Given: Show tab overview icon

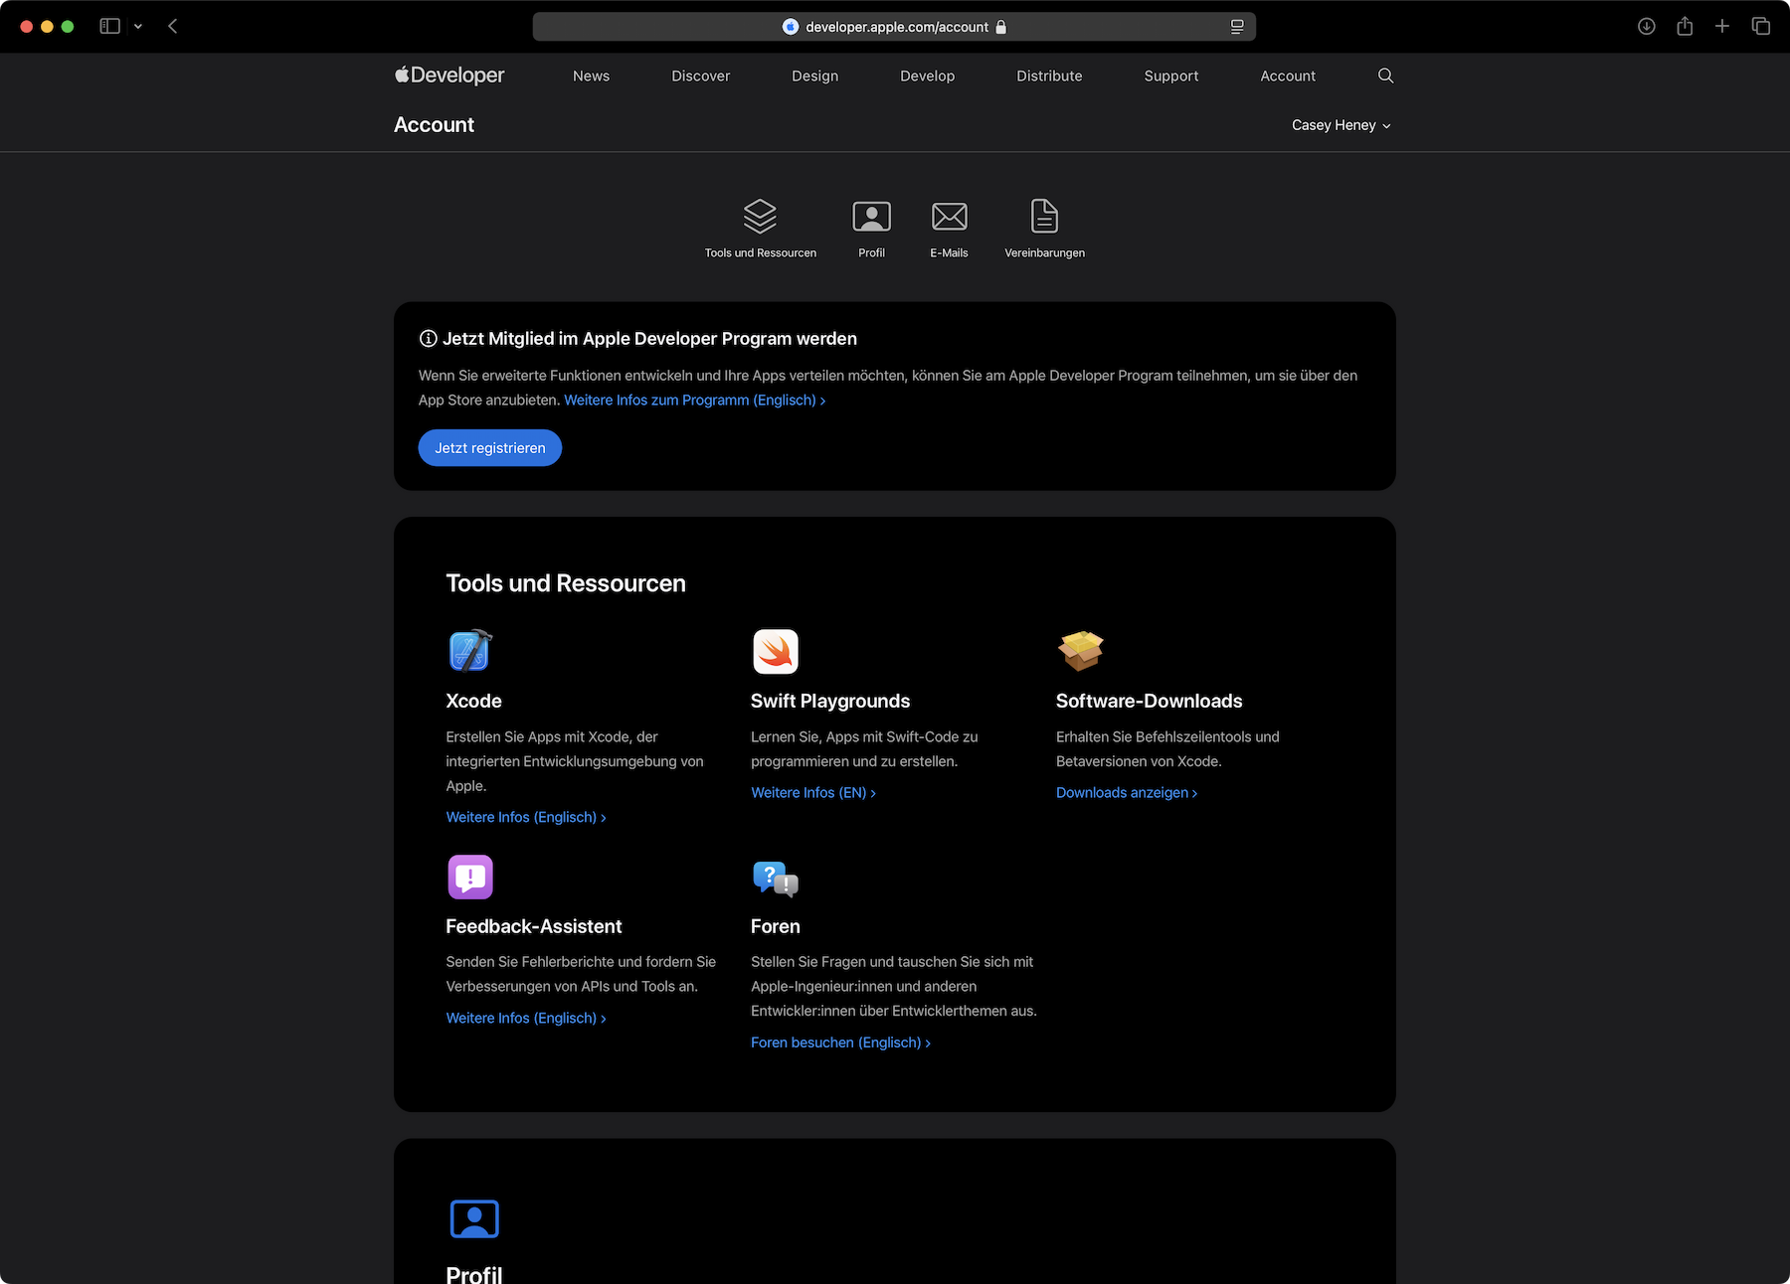Looking at the screenshot, I should (1760, 26).
